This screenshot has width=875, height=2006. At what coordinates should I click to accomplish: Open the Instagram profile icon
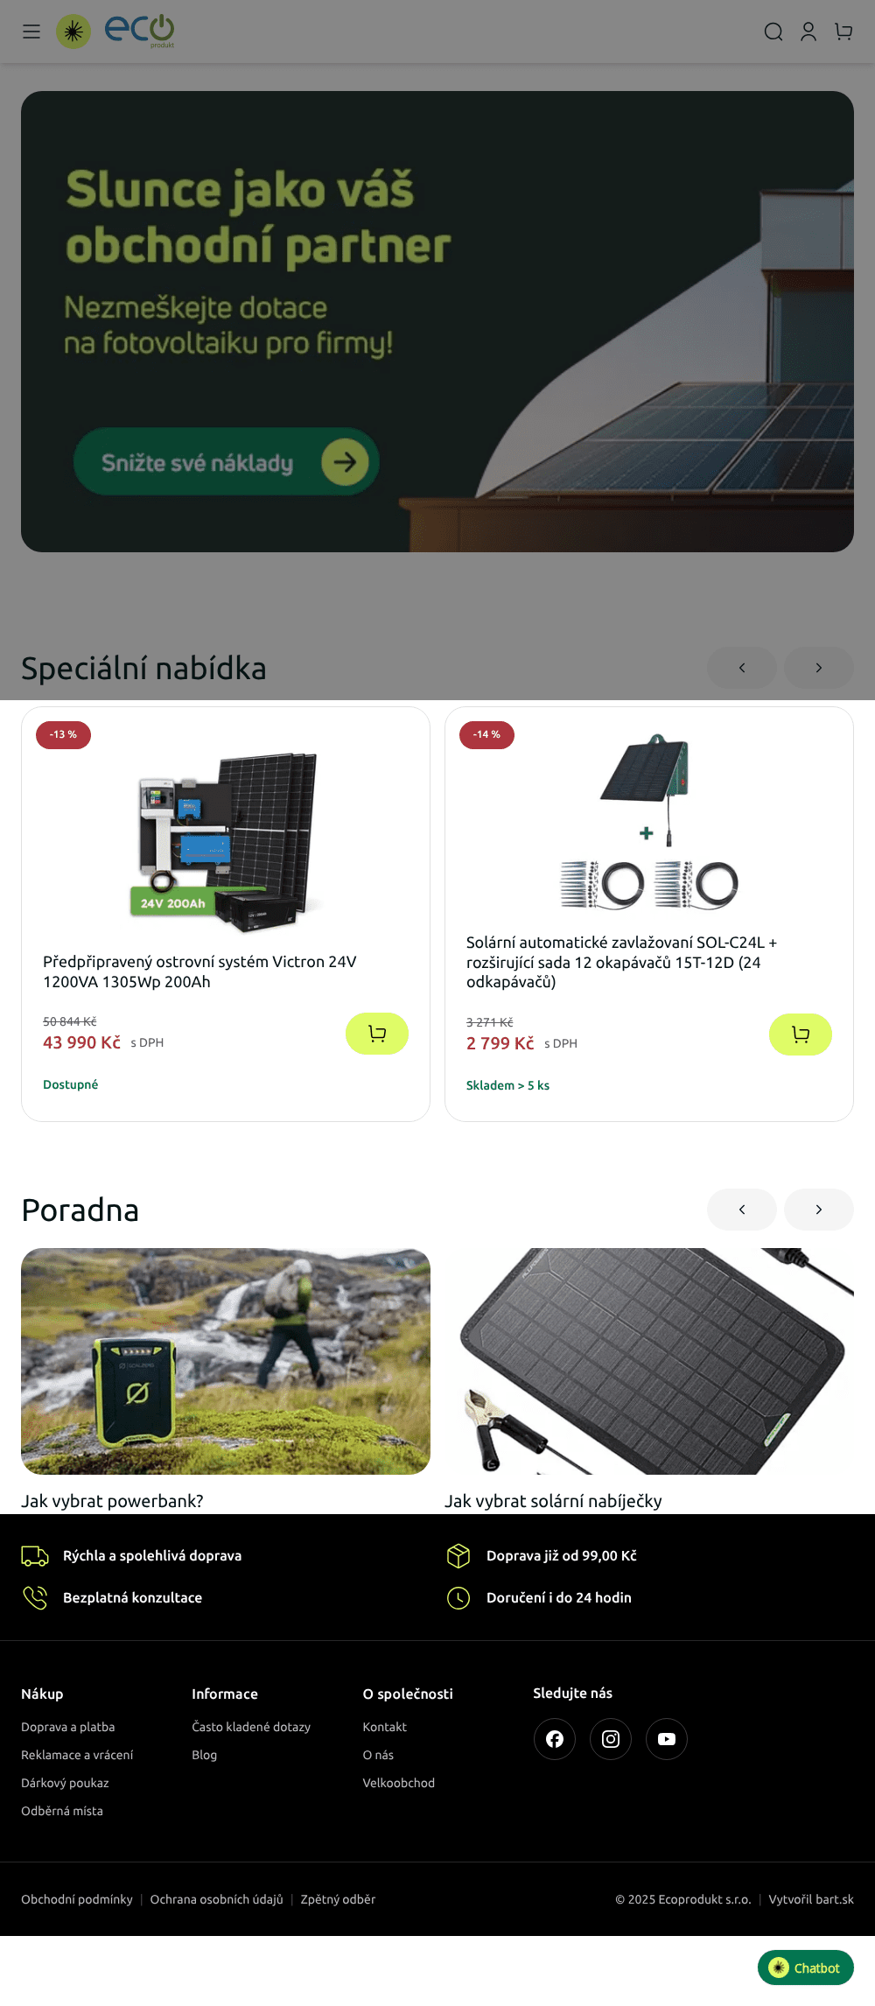611,1739
